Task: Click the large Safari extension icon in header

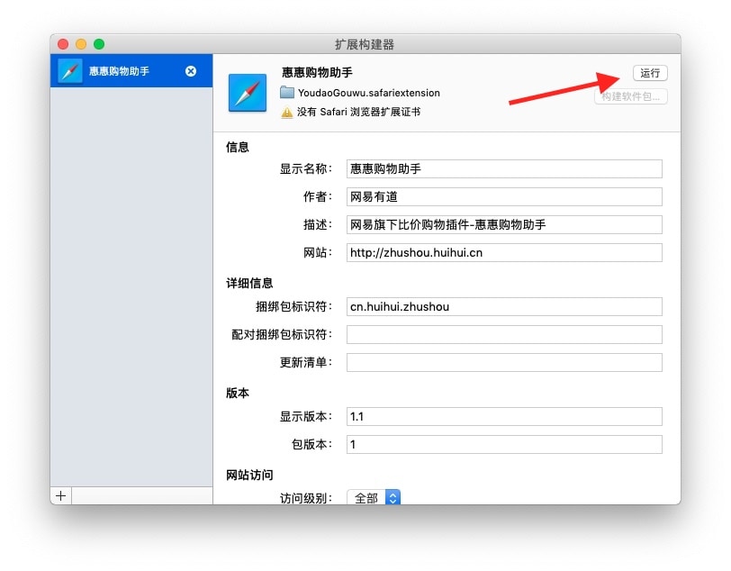Action: click(x=248, y=93)
